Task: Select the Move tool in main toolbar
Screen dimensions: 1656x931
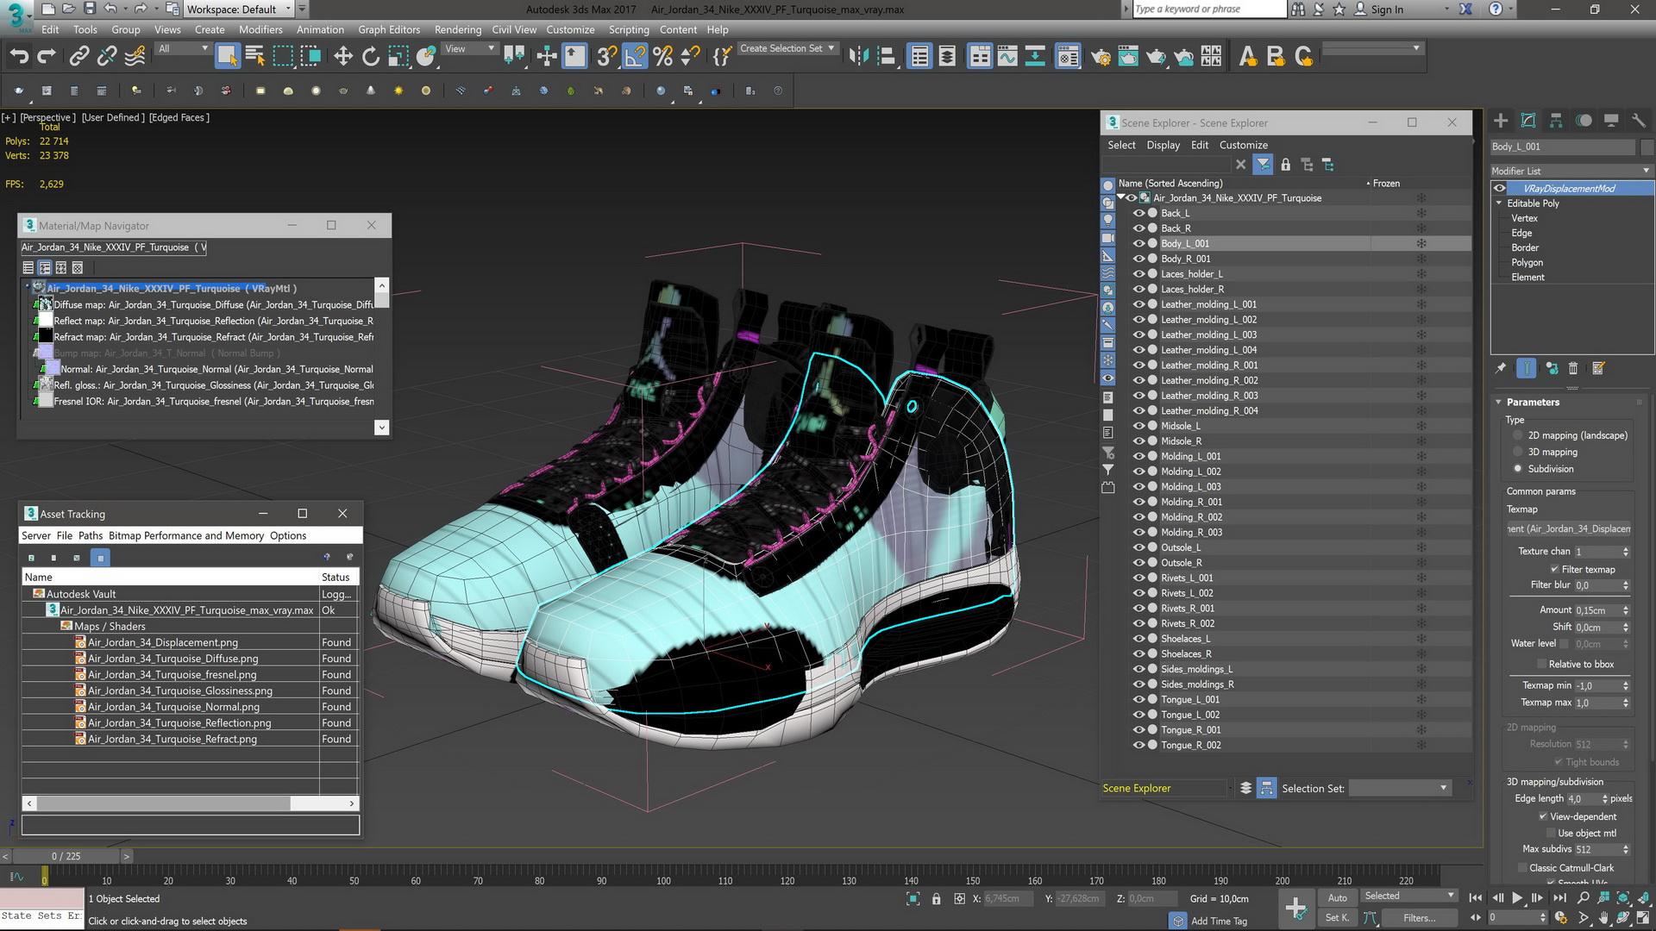Action: (343, 57)
